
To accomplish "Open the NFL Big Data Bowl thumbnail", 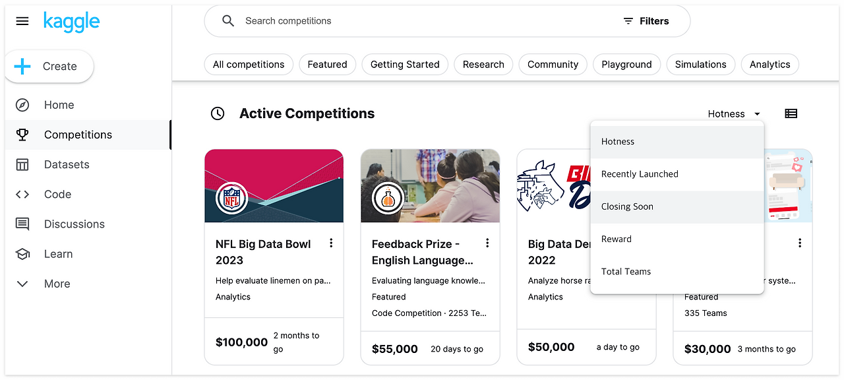I will [274, 186].
